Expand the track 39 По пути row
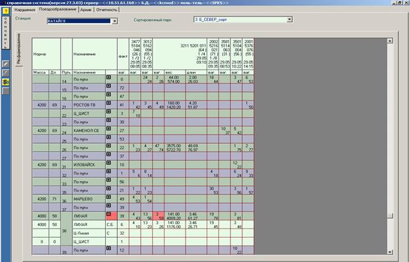 [x=109, y=248]
